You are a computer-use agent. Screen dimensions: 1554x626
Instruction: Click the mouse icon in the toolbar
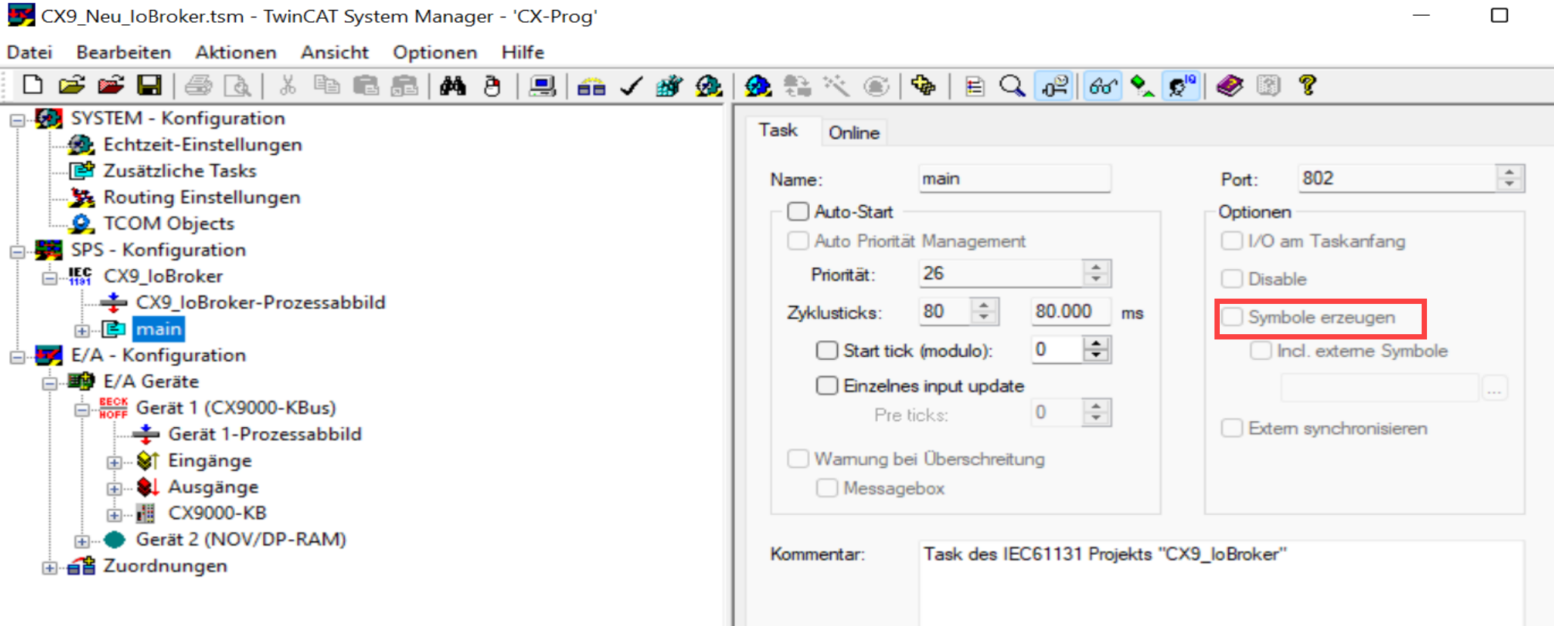coord(492,85)
